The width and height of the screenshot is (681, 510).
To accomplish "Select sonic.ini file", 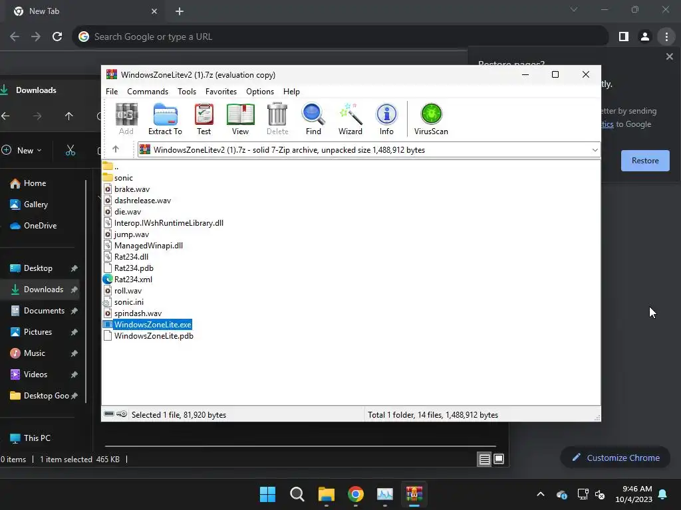I will 128,302.
